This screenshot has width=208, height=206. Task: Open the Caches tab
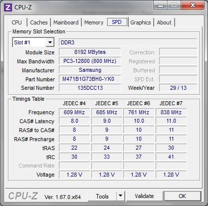(39, 22)
